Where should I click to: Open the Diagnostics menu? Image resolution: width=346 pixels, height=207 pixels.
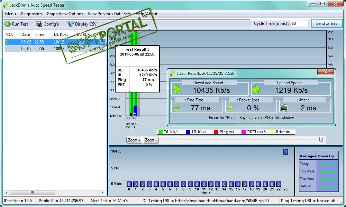coord(31,14)
